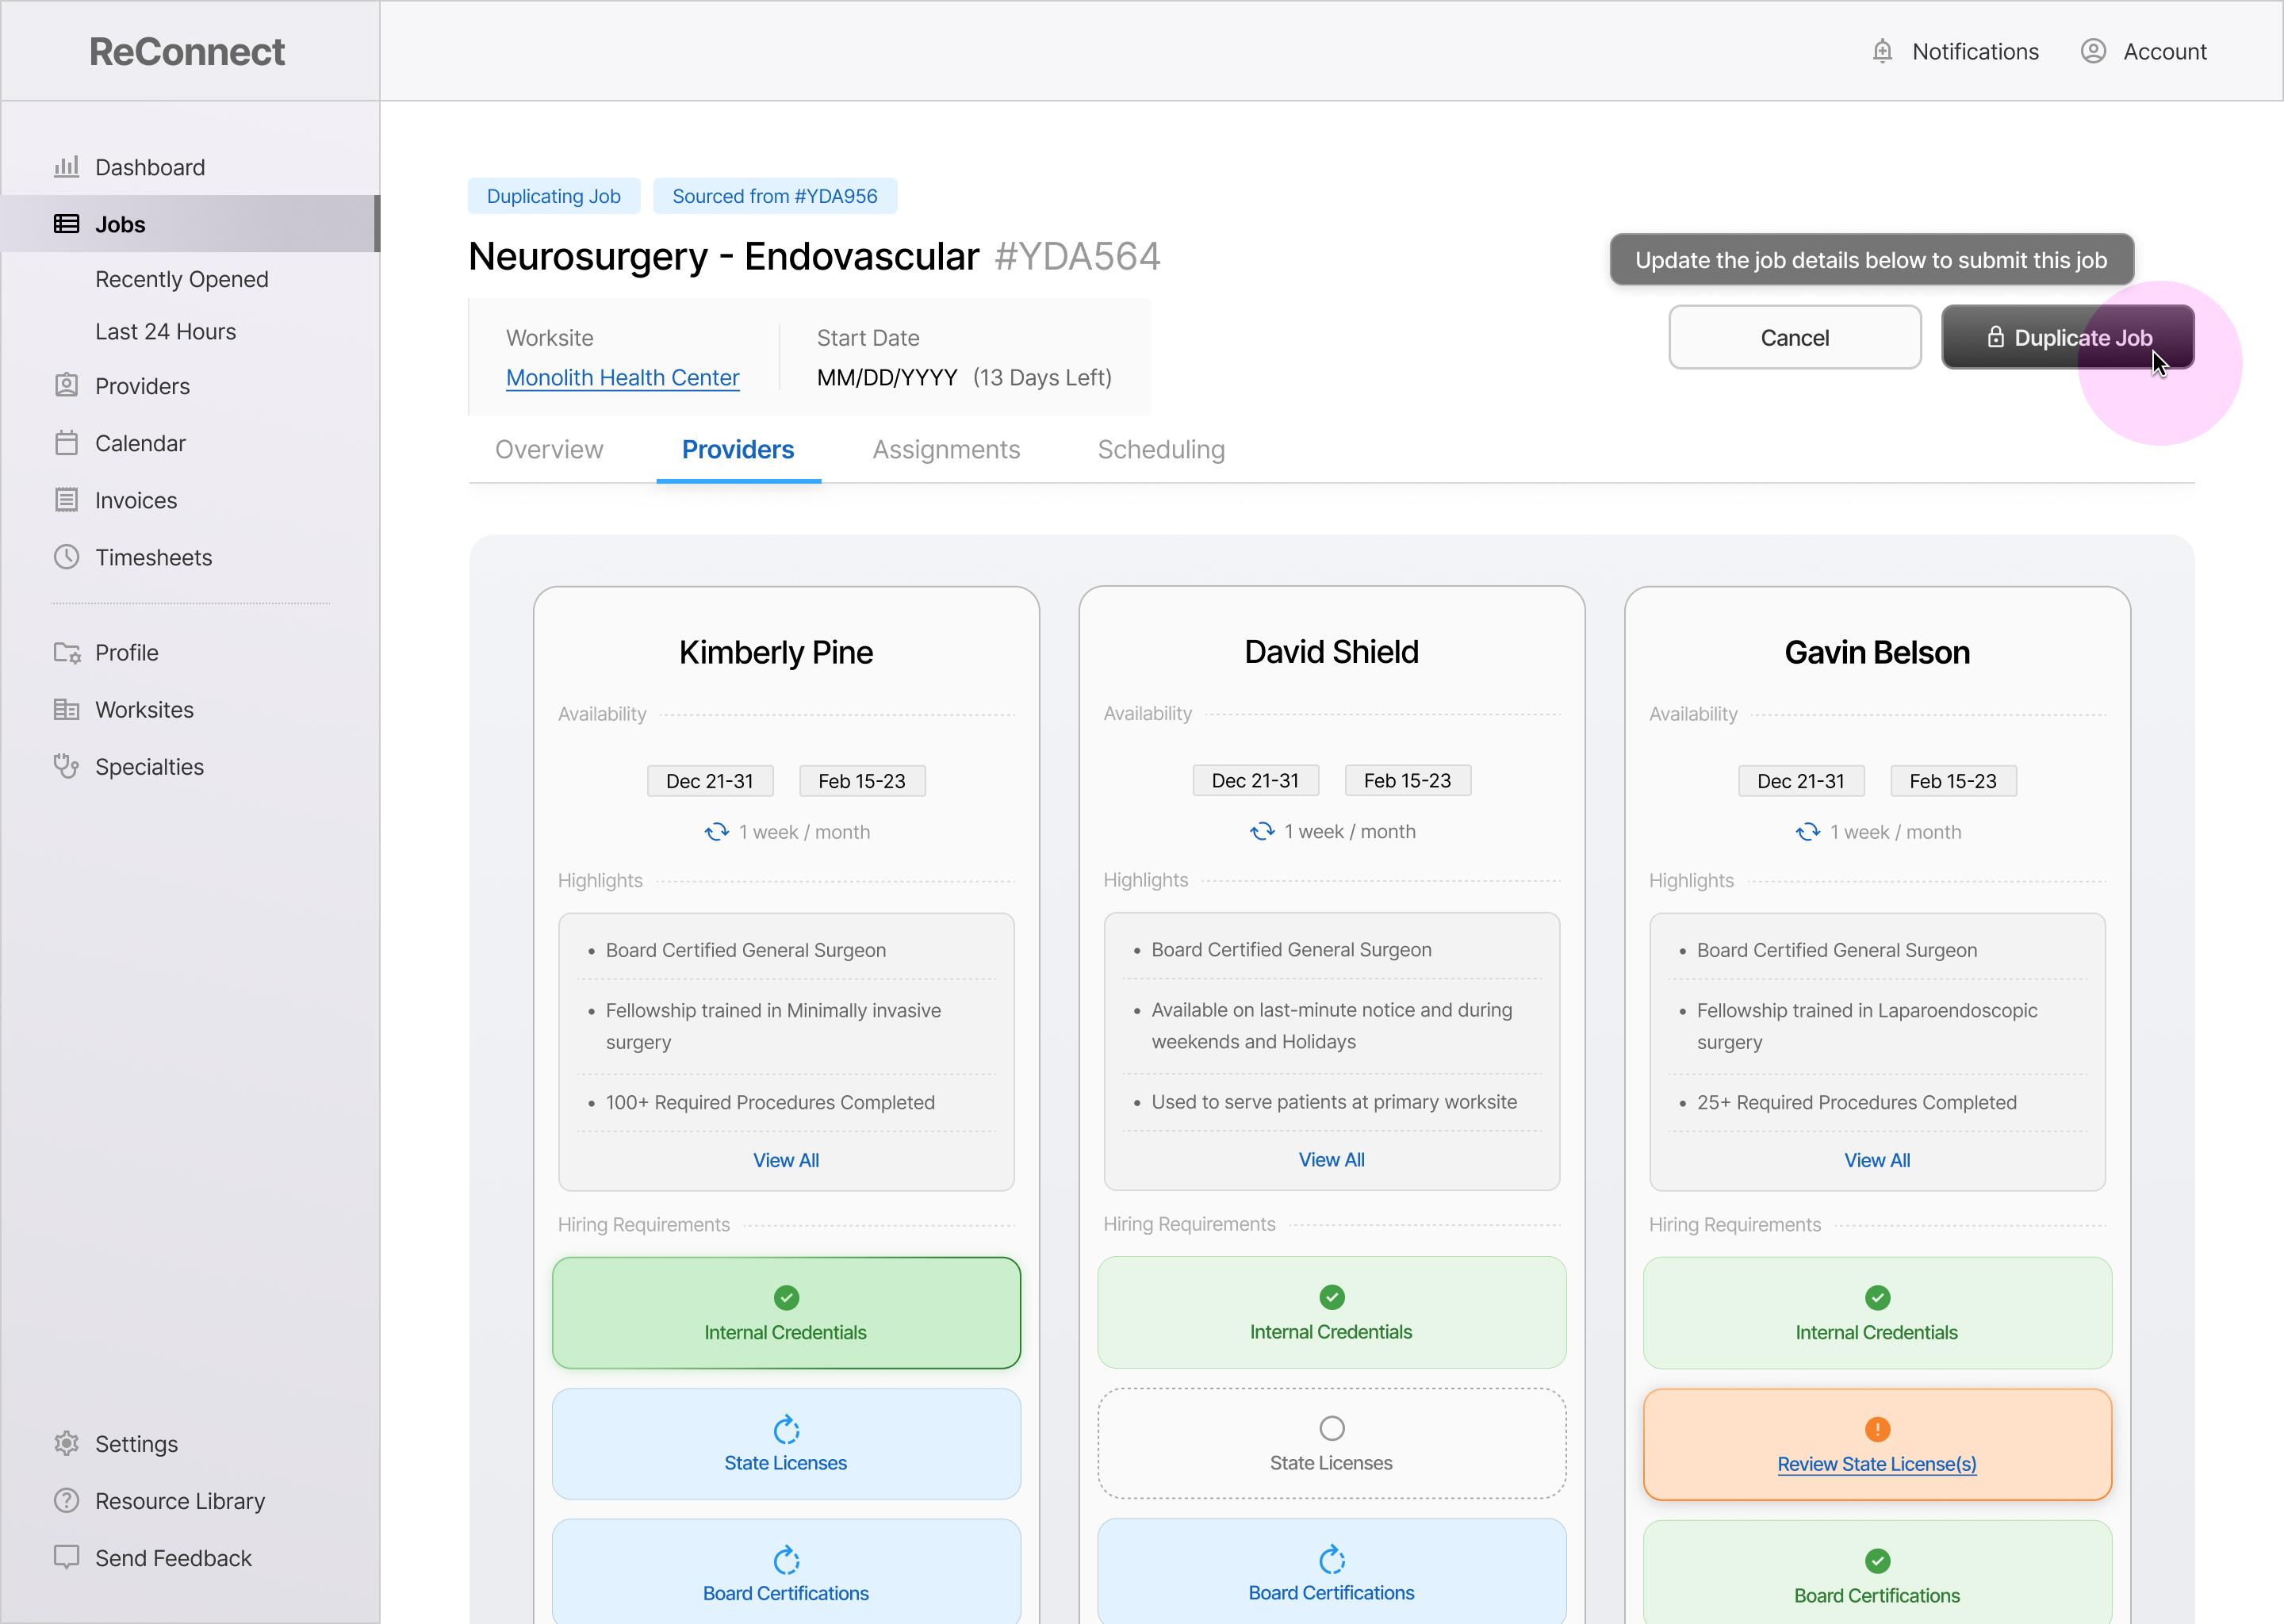Expand View All under Kimberly Pine's highlights
Viewport: 2284px width, 1624px height.
(786, 1160)
